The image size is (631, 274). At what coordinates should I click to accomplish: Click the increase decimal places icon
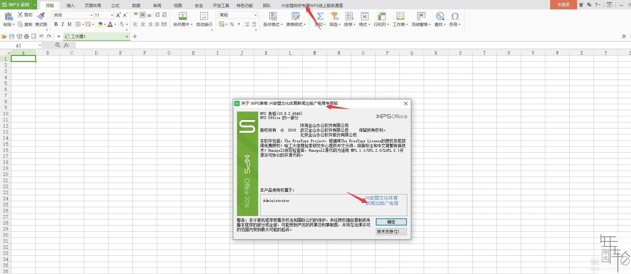click(247, 24)
